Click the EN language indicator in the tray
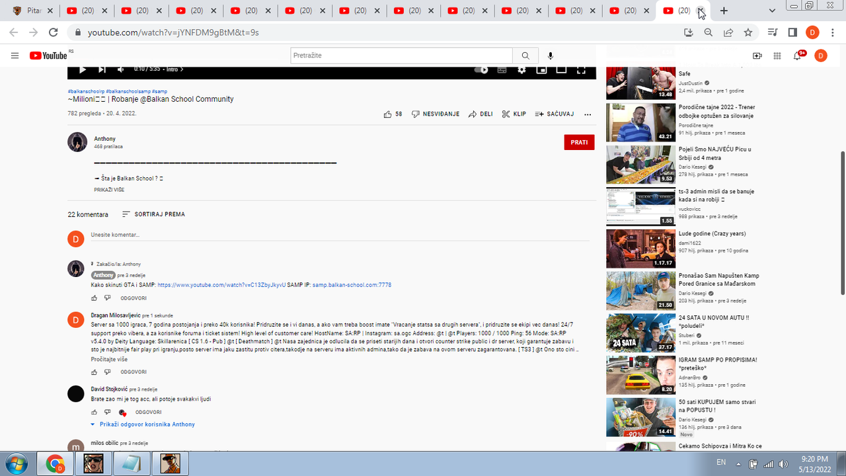 pos(721,462)
